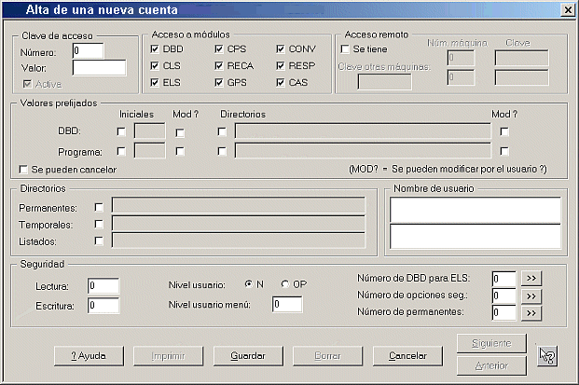Check the Se pueden cancelar option
This screenshot has height=385, width=579.
pos(24,170)
